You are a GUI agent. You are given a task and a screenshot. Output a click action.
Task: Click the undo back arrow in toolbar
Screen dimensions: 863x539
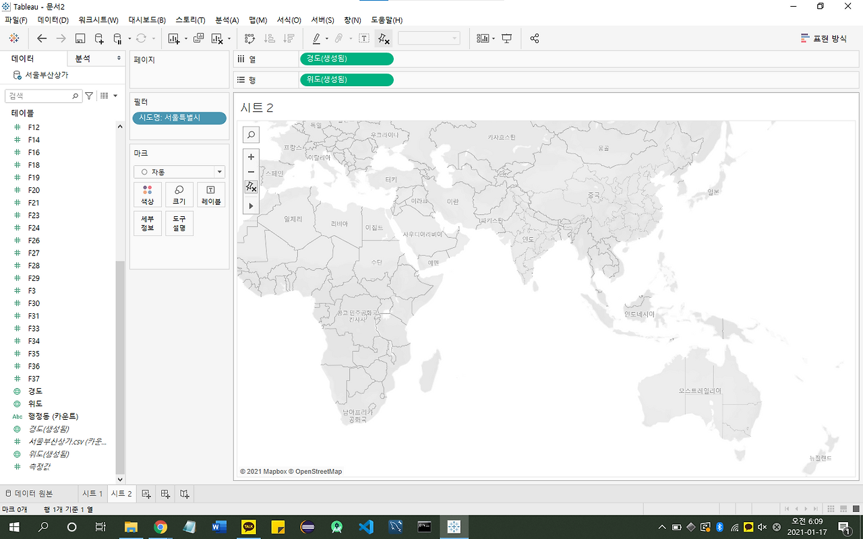tap(42, 38)
